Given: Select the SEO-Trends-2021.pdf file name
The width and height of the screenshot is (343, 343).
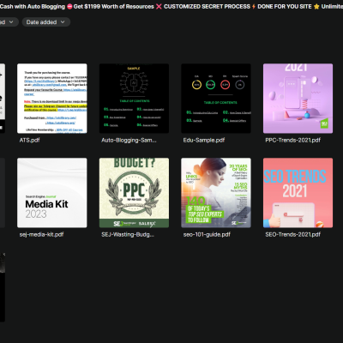Looking at the screenshot, I should (x=292, y=234).
